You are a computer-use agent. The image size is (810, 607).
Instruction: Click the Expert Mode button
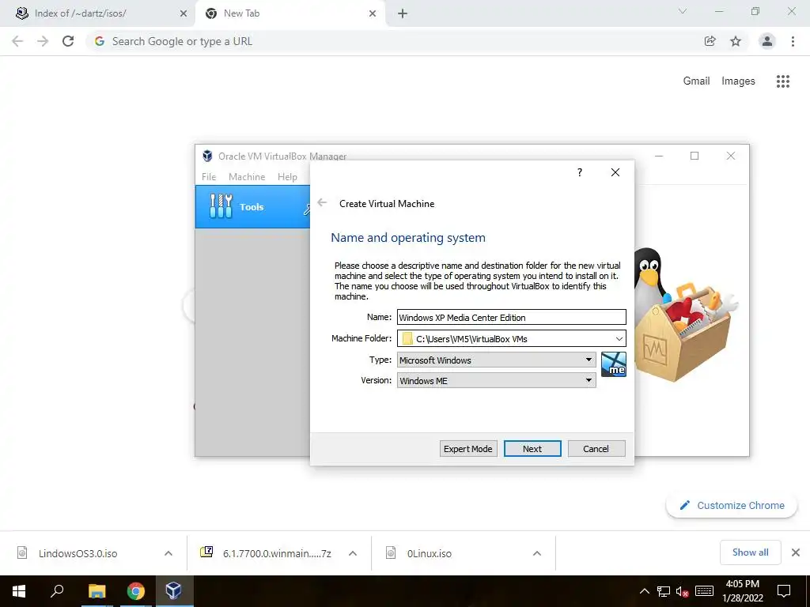468,449
